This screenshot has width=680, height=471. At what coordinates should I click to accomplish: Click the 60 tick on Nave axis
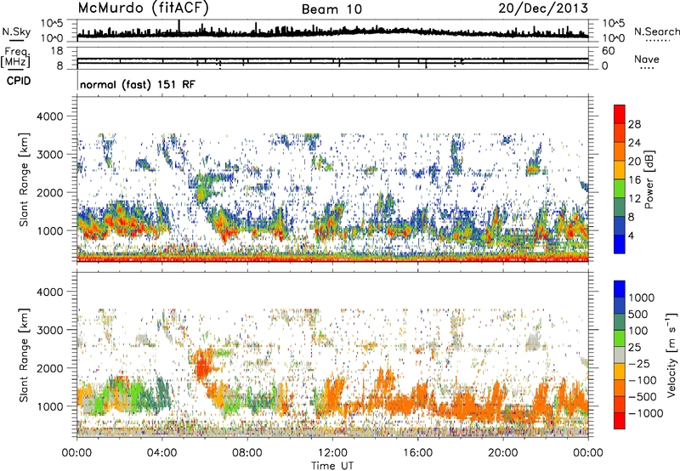point(609,51)
